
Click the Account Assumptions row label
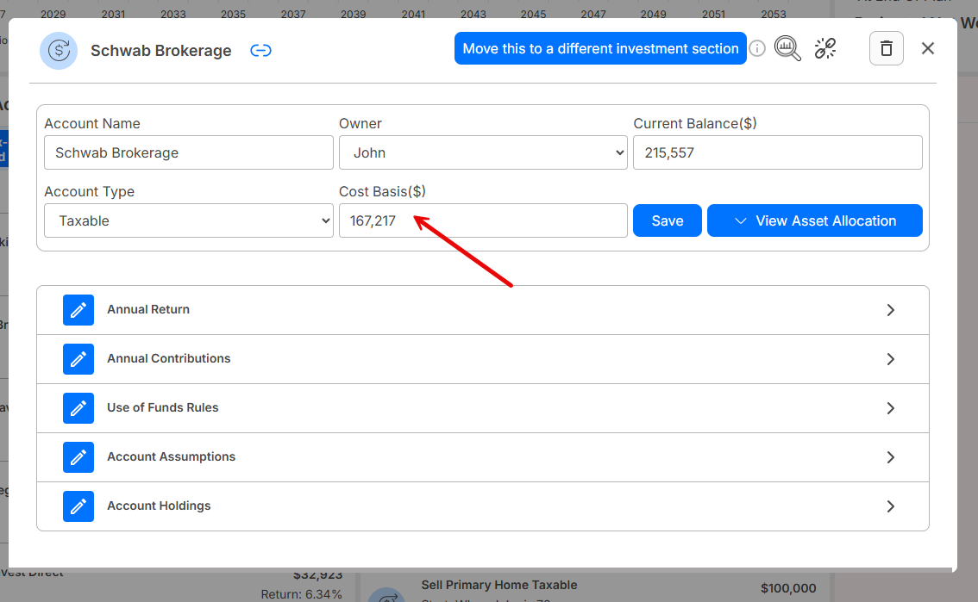click(172, 457)
